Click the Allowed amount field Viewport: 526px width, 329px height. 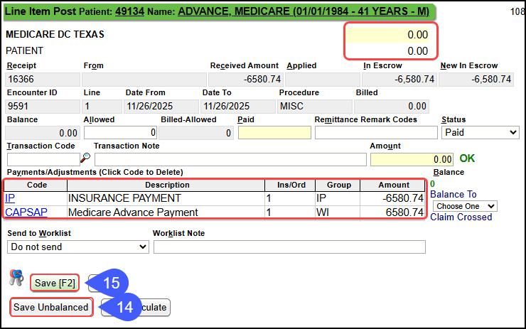(121, 133)
